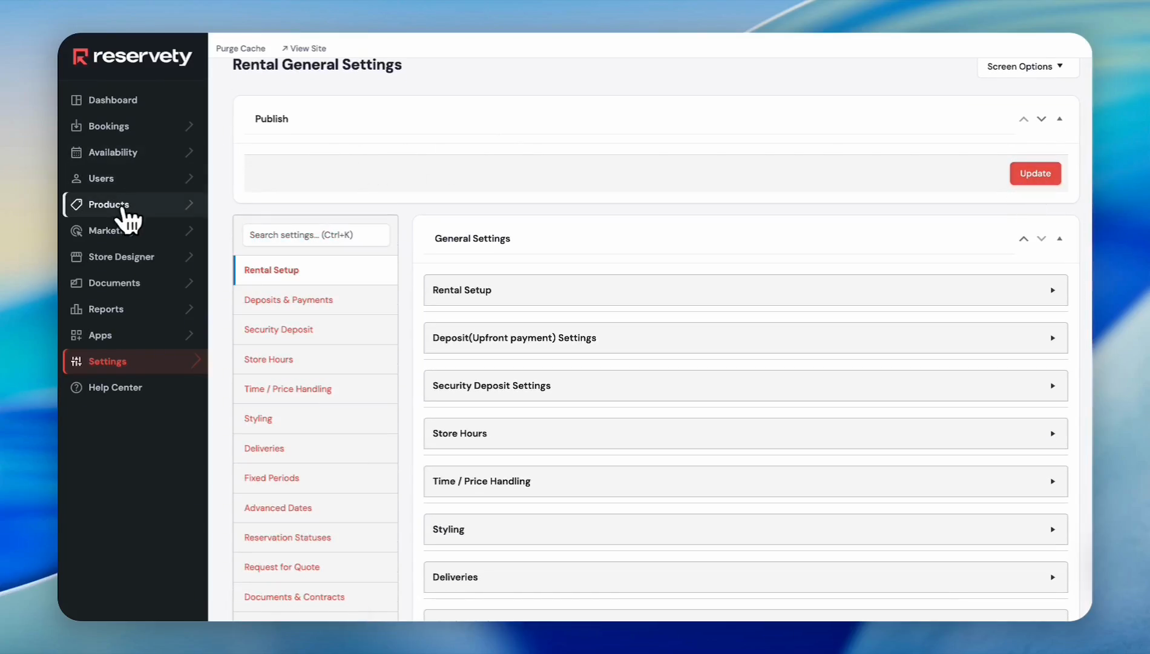Viewport: 1150px width, 654px height.
Task: Click the Users person icon
Action: [x=76, y=178]
